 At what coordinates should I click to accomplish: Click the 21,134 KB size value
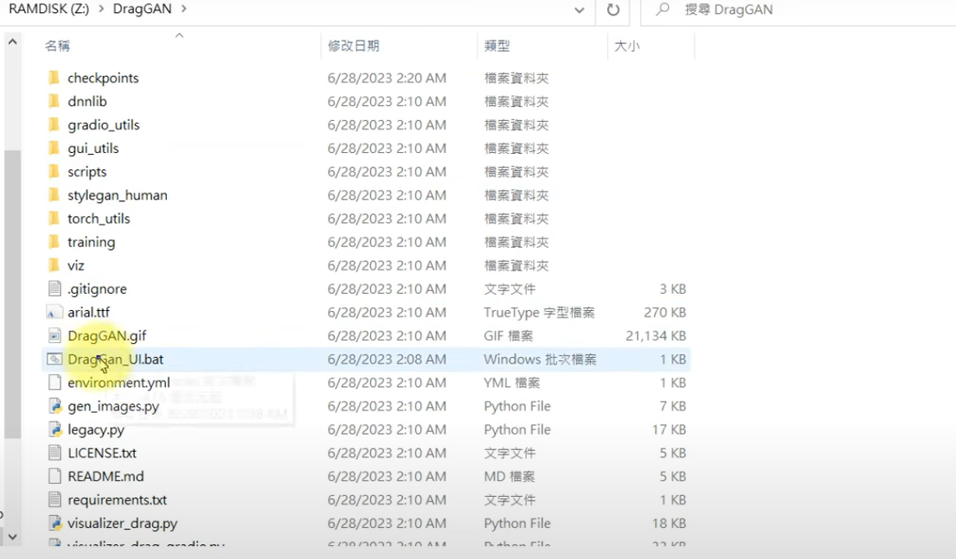tap(656, 335)
